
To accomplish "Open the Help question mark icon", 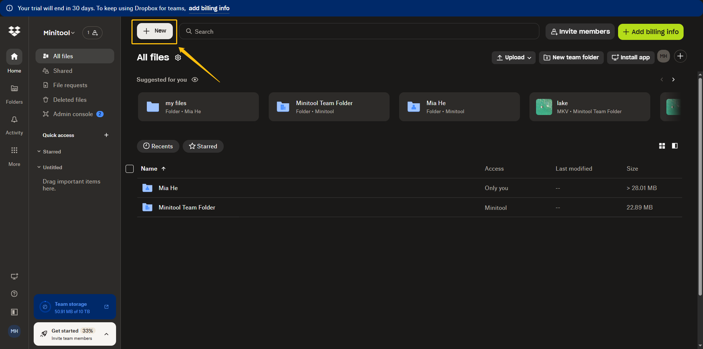I will 14,293.
